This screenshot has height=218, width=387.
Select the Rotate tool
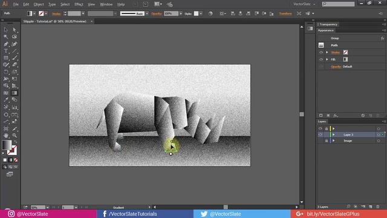click(5, 72)
